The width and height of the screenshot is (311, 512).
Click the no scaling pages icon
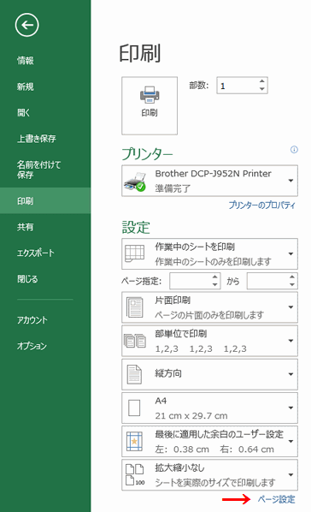tap(135, 475)
